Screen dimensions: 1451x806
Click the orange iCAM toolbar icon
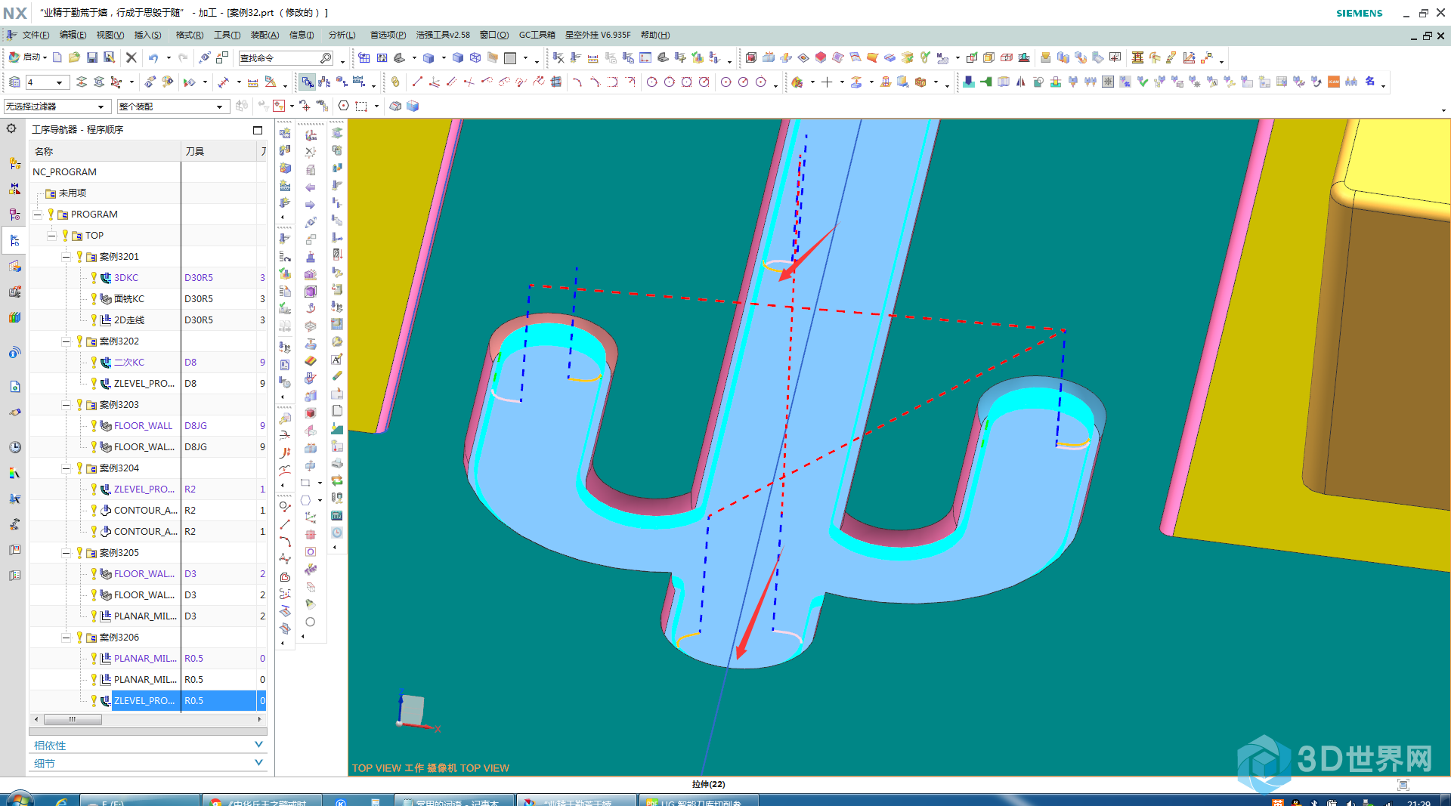[x=1334, y=82]
